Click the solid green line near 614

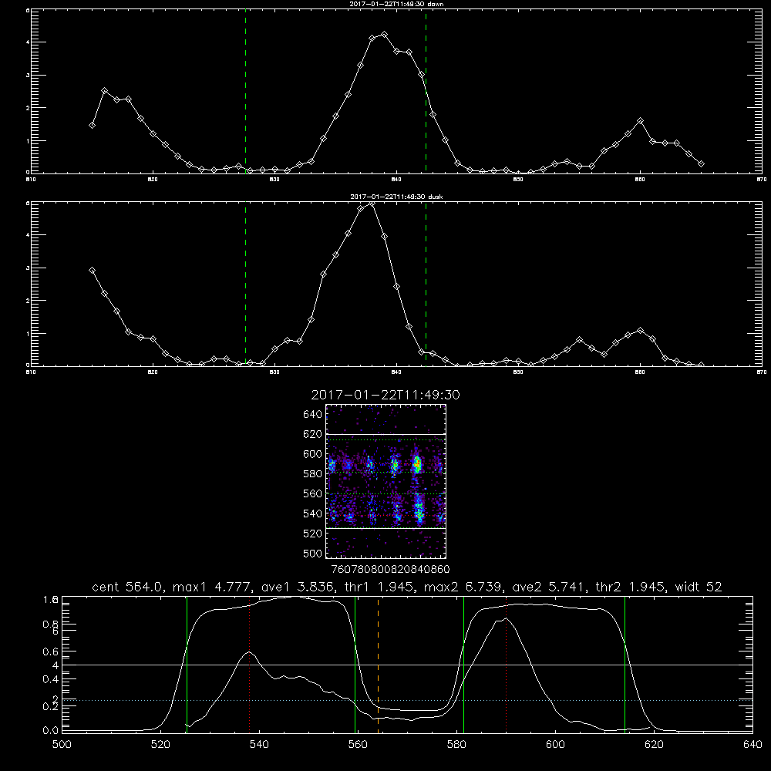click(x=625, y=664)
